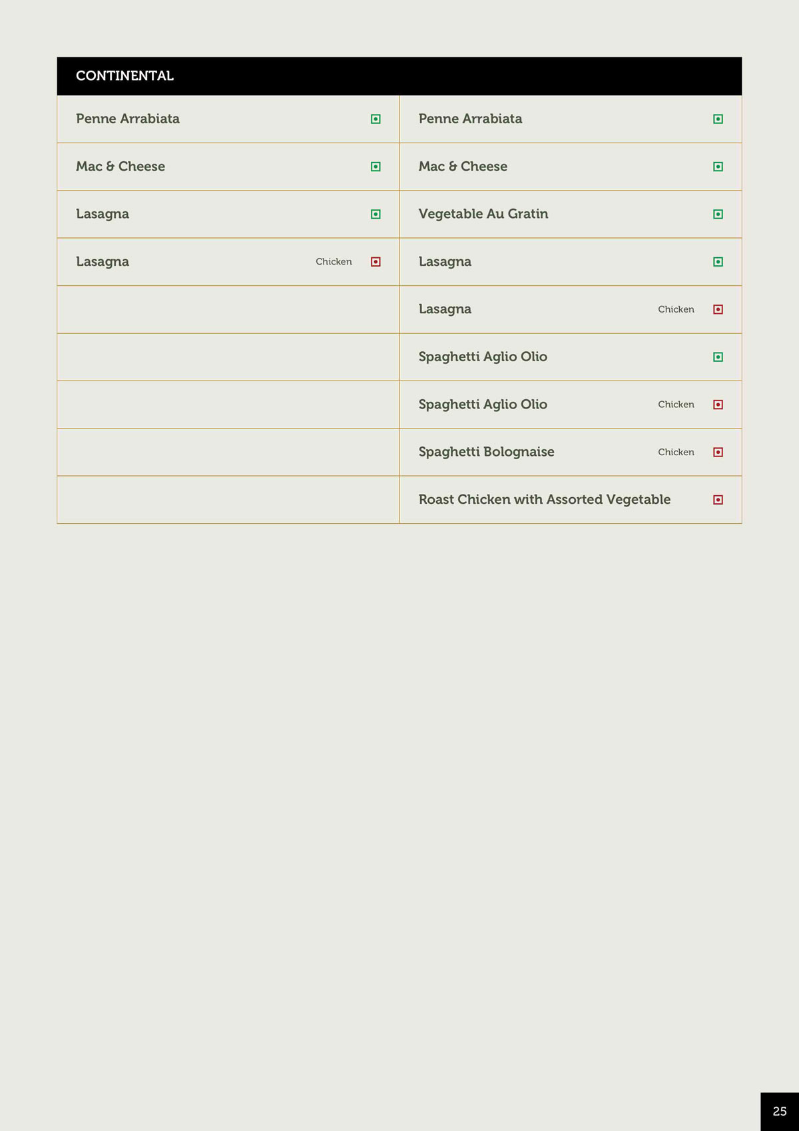This screenshot has height=1131, width=799.
Task: Click the green veg icon beside left-column Penne Arrabiata
Action: click(x=376, y=119)
